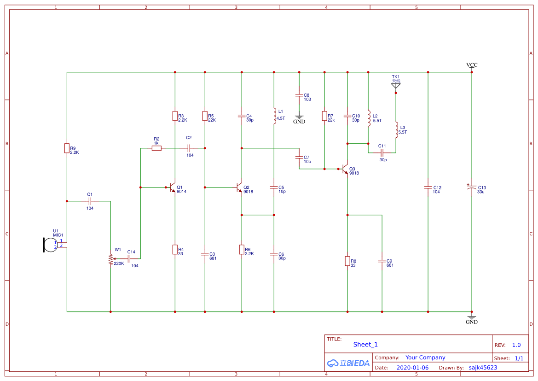Select the R3 resistor symbol

(x=175, y=116)
